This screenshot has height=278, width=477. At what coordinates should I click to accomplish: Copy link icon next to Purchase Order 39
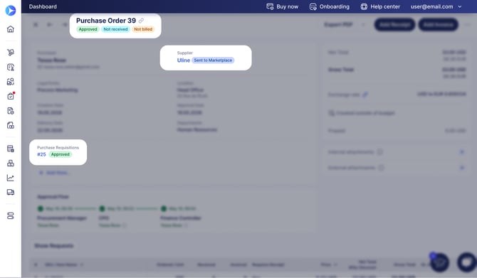click(x=141, y=21)
